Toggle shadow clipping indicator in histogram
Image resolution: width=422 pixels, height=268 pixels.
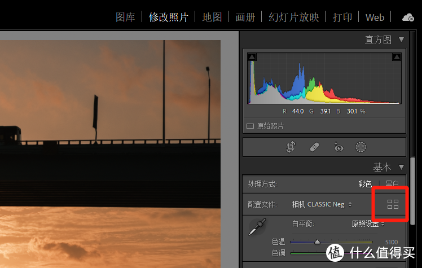point(252,57)
